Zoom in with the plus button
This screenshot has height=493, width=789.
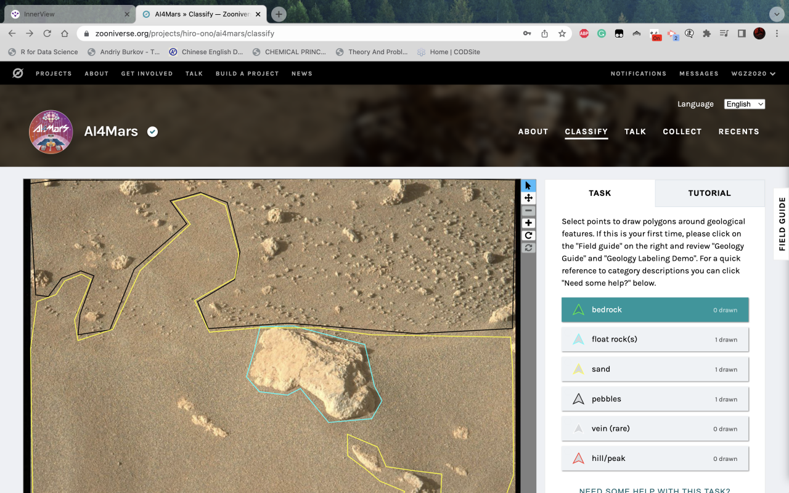[x=528, y=223]
